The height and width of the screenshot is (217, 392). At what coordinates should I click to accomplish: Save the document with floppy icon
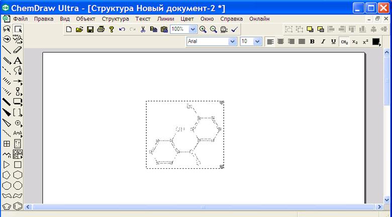click(90, 29)
